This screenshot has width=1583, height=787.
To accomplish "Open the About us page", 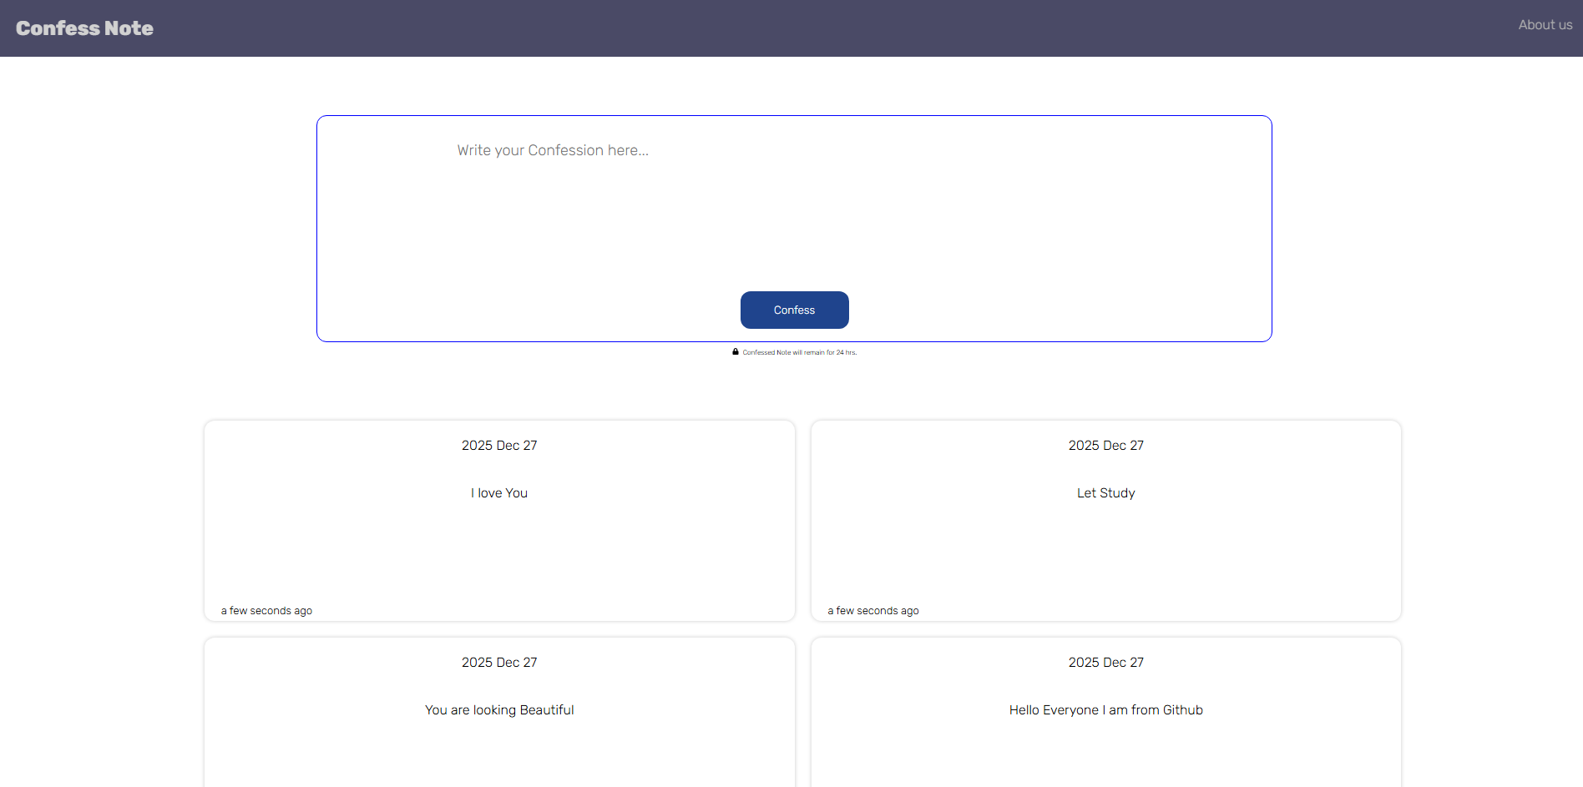I will click(x=1545, y=25).
